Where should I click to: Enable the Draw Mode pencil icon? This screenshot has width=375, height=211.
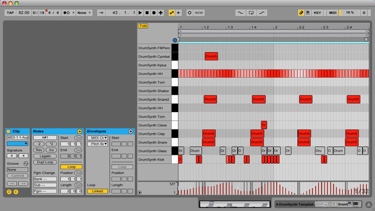[301, 13]
